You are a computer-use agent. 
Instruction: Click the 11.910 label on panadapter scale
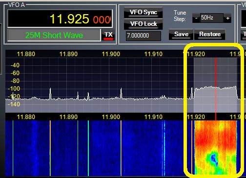153,54
